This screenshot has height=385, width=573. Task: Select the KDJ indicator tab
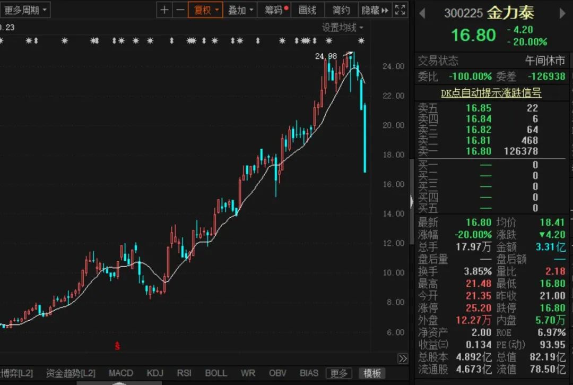(x=155, y=373)
